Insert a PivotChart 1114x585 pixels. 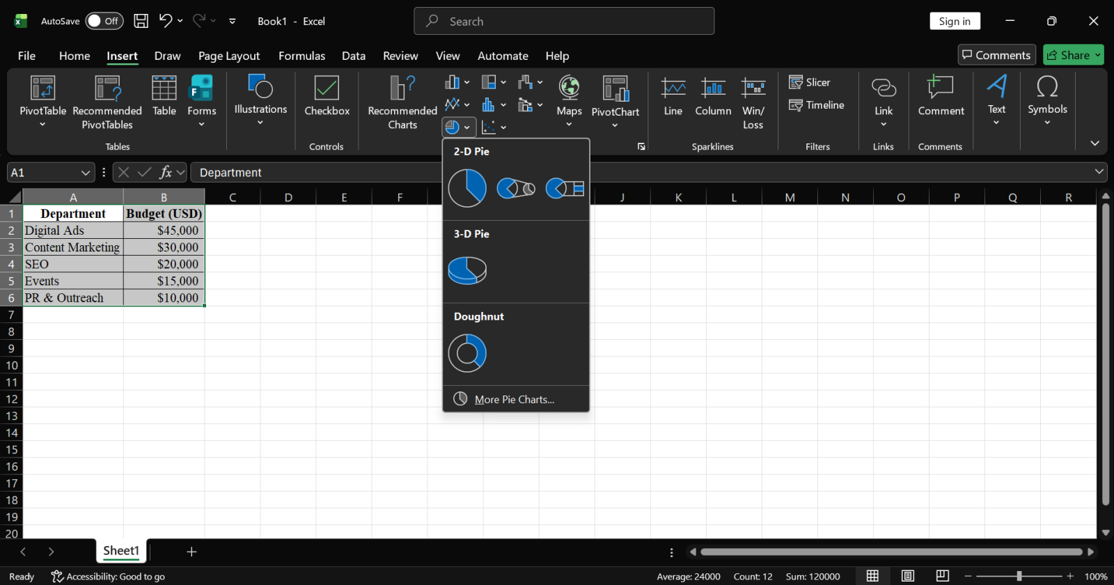click(615, 102)
